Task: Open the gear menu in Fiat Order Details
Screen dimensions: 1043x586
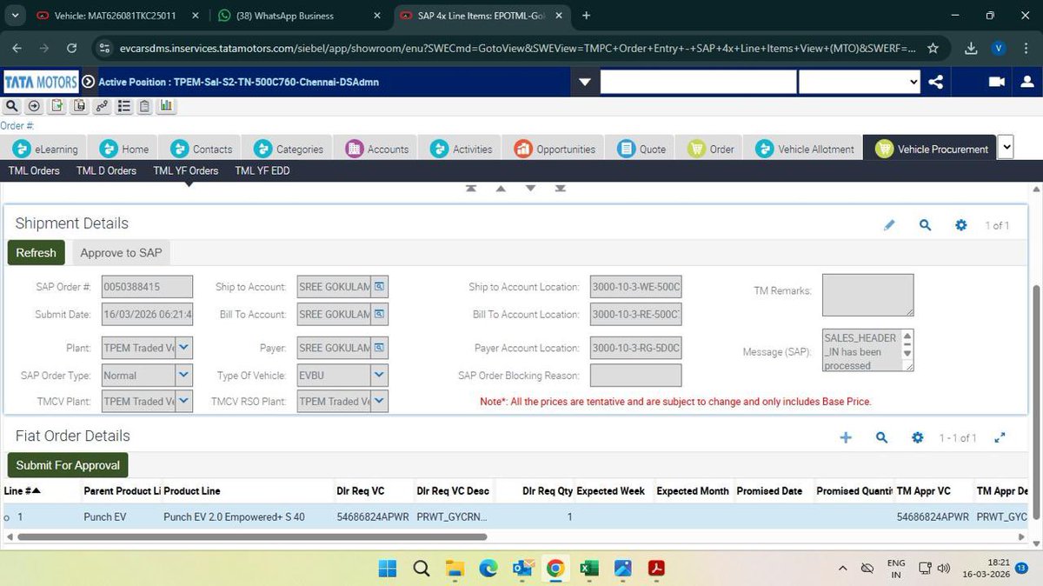Action: click(917, 437)
